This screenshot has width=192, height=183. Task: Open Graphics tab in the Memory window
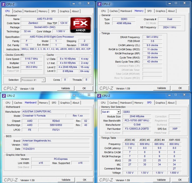point(161,11)
